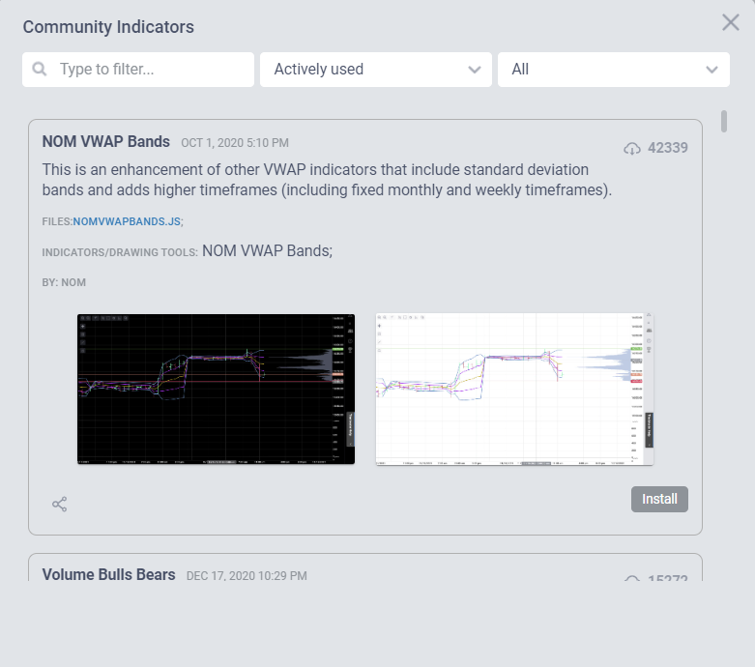
Task: Click the Volume Bulls Bears title
Action: tap(109, 574)
